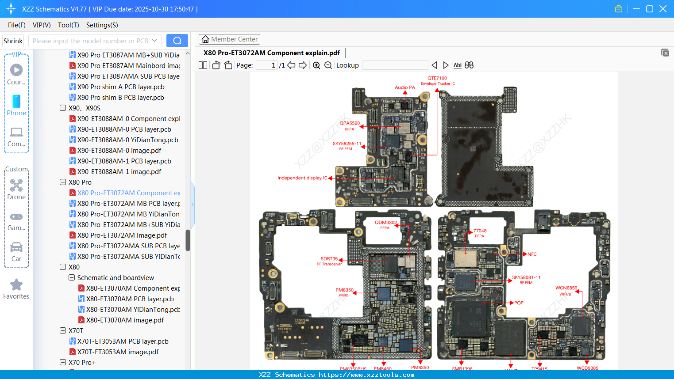This screenshot has height=379, width=674.
Task: Collapse the X80 Pro tree group
Action: (x=63, y=182)
